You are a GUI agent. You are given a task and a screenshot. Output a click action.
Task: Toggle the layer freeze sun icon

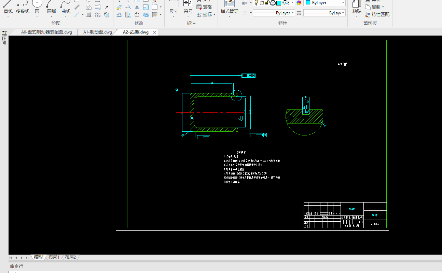click(262, 3)
